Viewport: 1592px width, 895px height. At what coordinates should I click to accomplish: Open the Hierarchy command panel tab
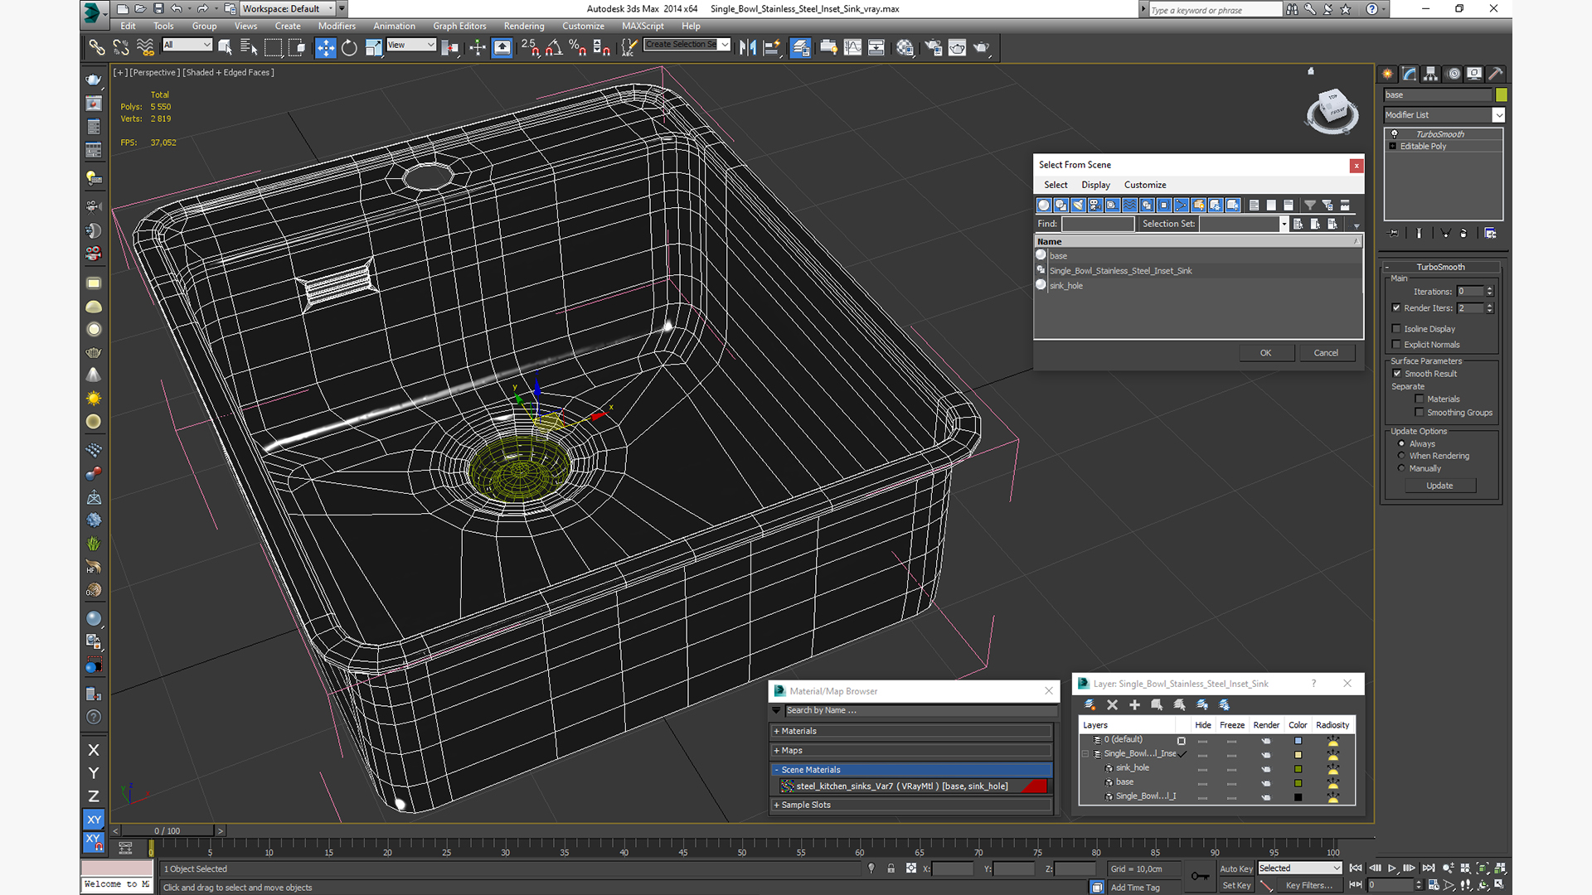(1430, 74)
